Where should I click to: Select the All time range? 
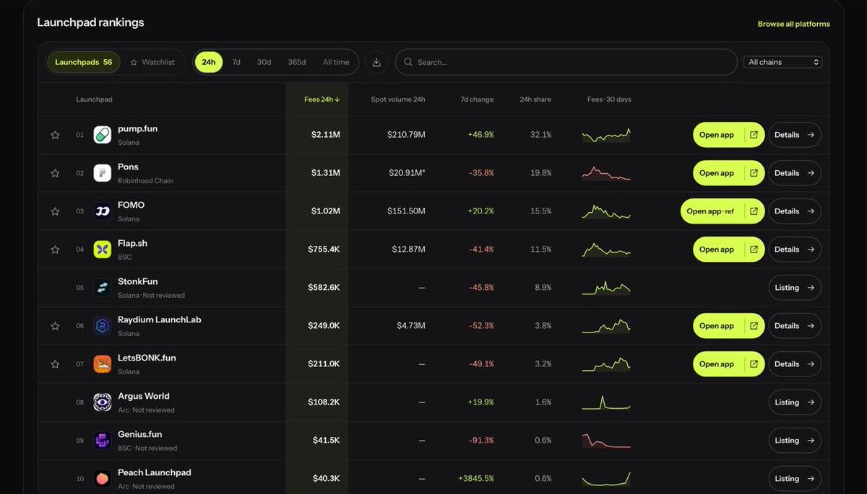click(x=336, y=62)
